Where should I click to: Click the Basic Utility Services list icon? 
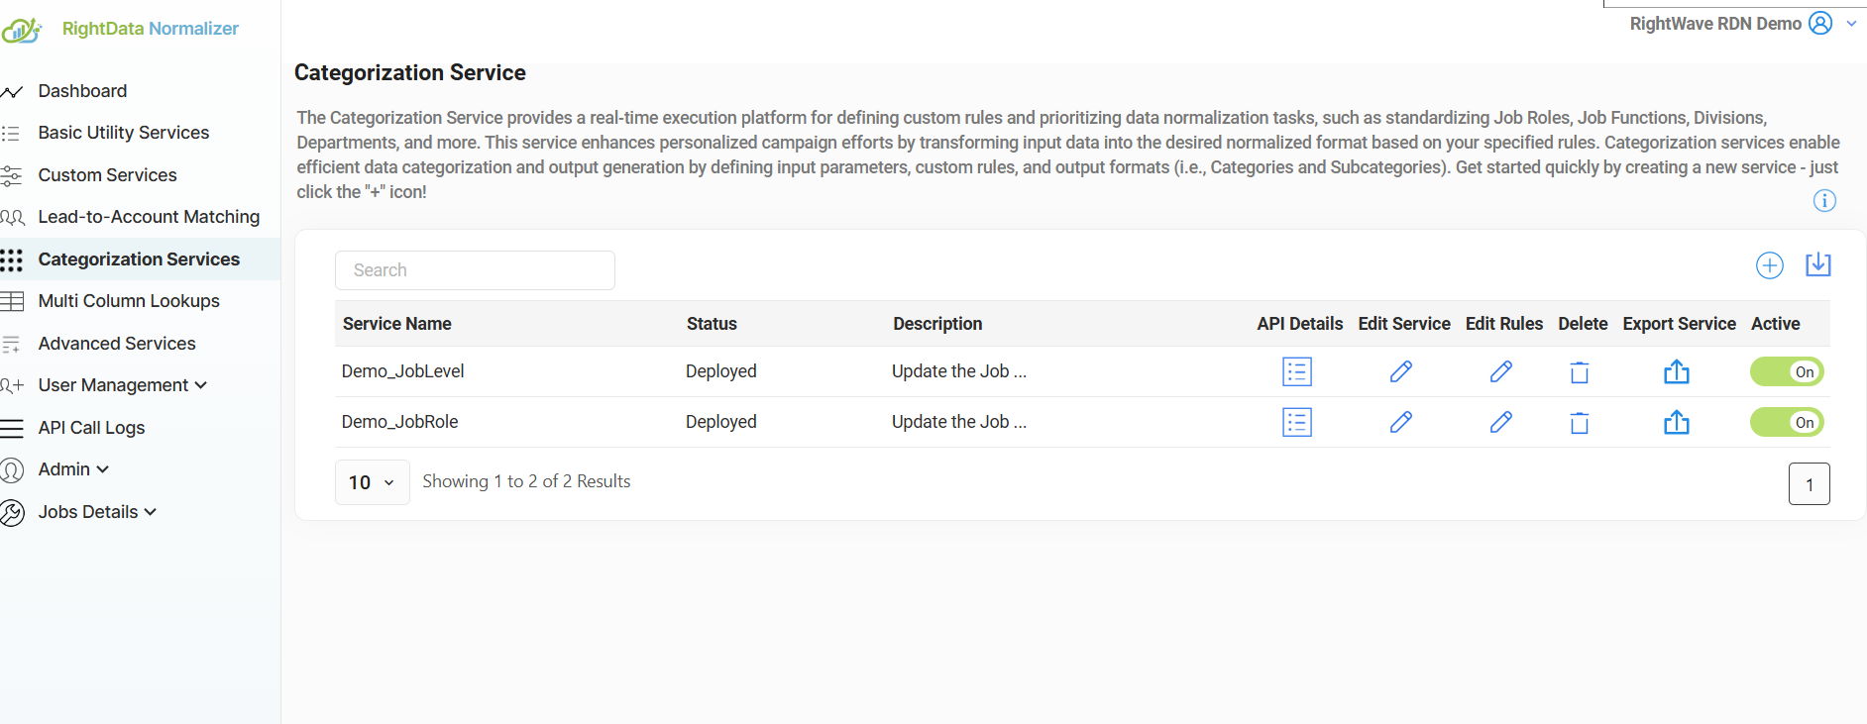[11, 133]
